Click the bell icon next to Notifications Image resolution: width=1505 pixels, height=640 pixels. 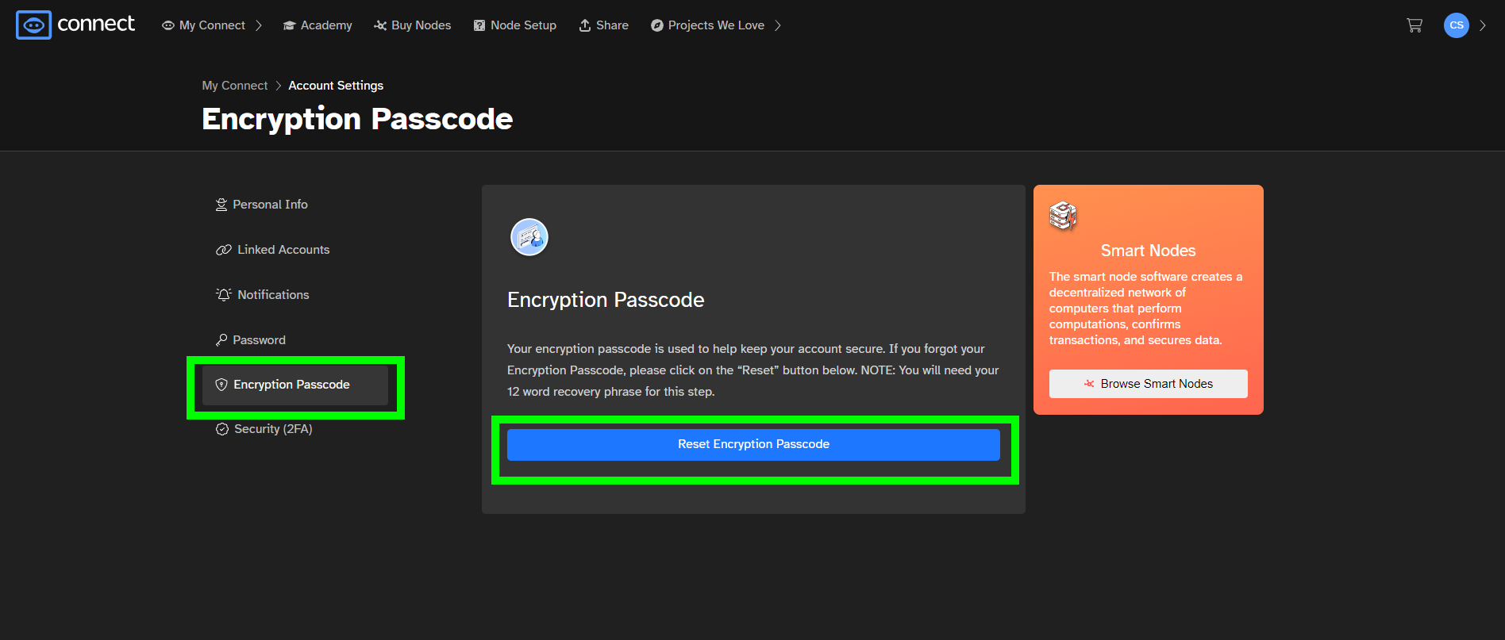point(221,294)
